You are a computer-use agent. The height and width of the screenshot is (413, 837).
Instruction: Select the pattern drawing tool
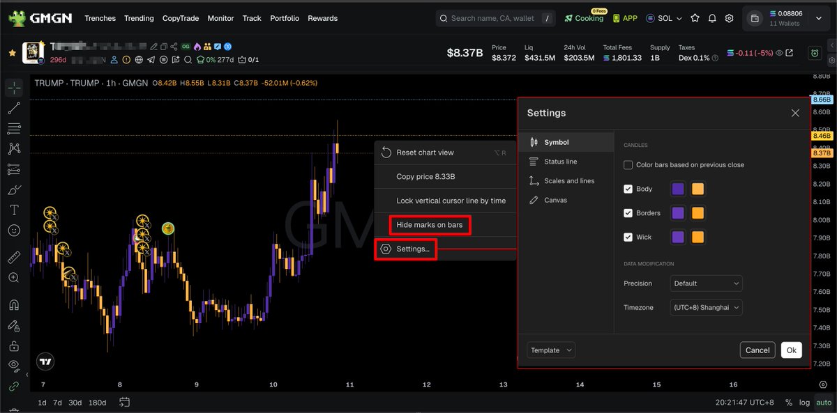[13, 148]
